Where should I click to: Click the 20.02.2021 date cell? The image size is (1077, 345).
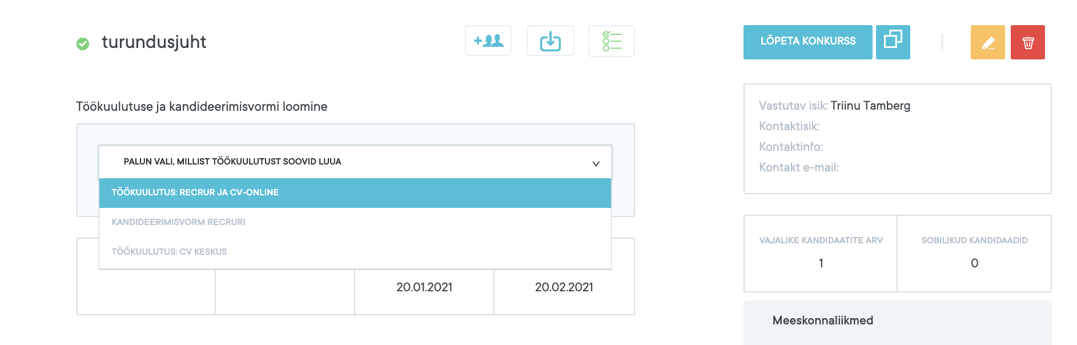[564, 287]
